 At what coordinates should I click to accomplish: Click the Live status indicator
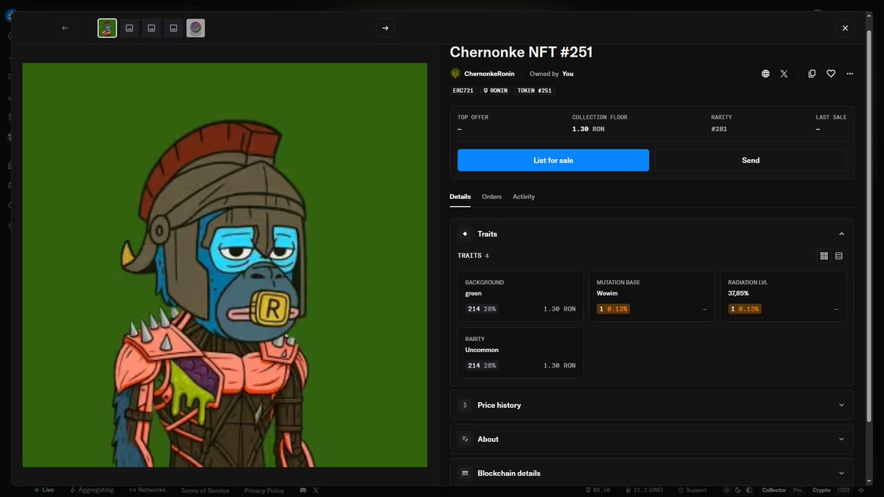point(44,490)
